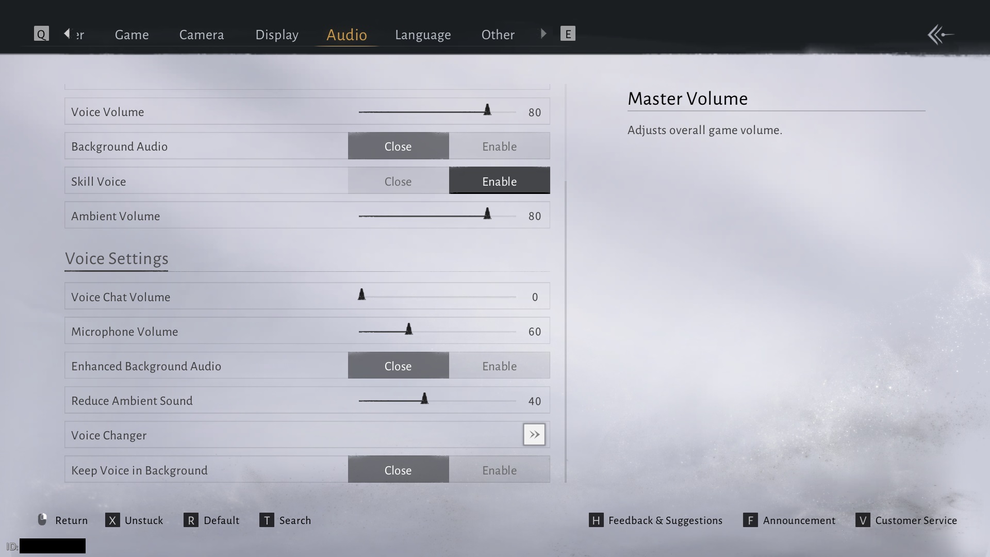The height and width of the screenshot is (557, 990).
Task: Open the Language tab
Action: 423,35
